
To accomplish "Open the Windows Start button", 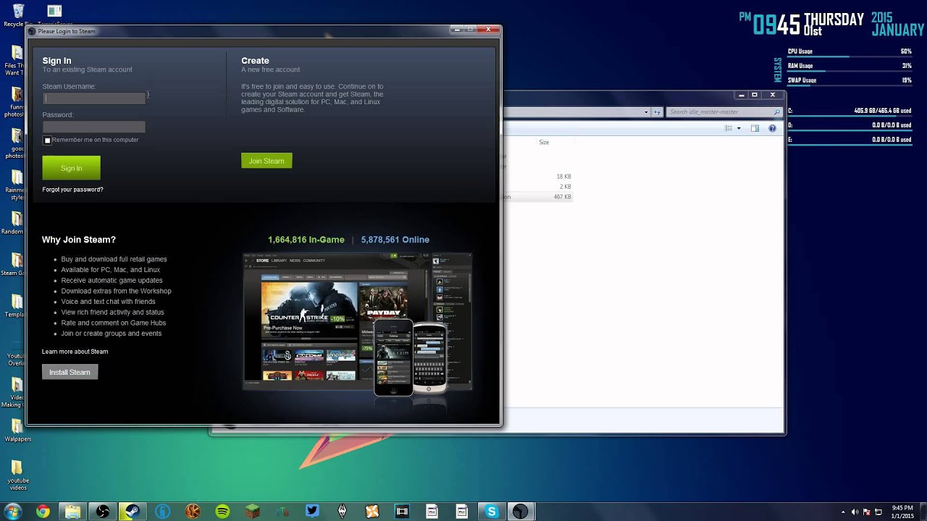I will 13,512.
